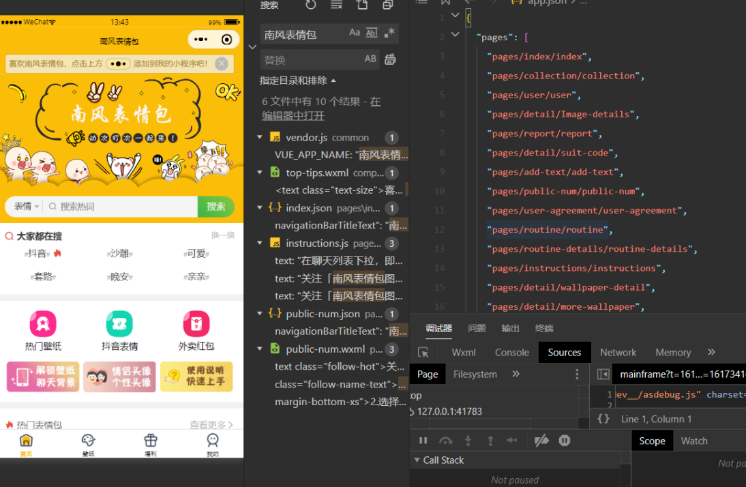Switch to the Scope debugger tab
The image size is (746, 487).
652,441
